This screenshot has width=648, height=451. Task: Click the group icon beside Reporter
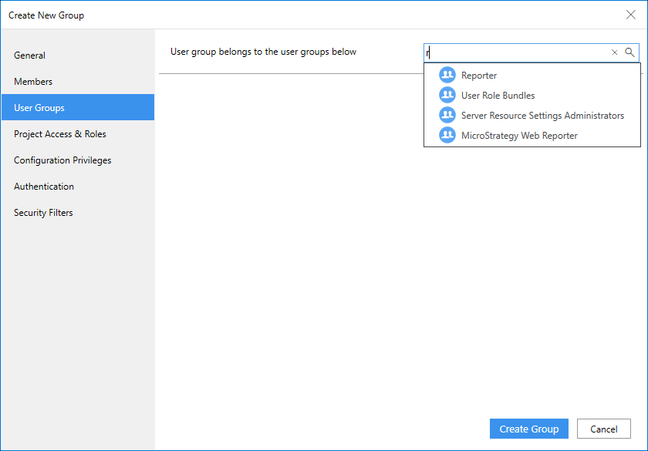[x=447, y=76]
